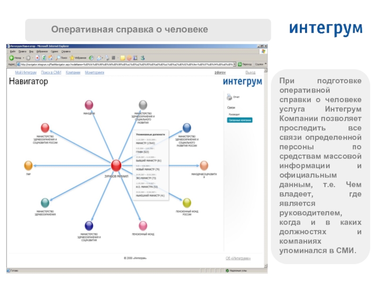Select the Руководит relation filter

(234, 114)
